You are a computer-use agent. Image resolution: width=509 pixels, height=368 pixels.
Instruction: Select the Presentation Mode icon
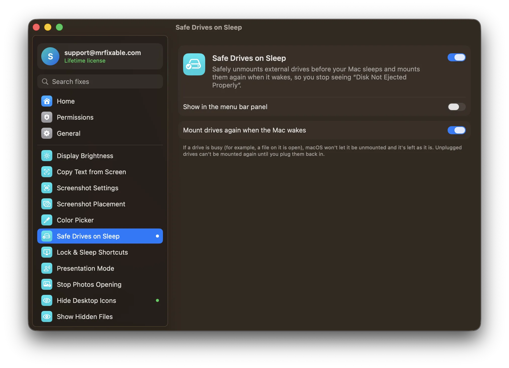(47, 268)
